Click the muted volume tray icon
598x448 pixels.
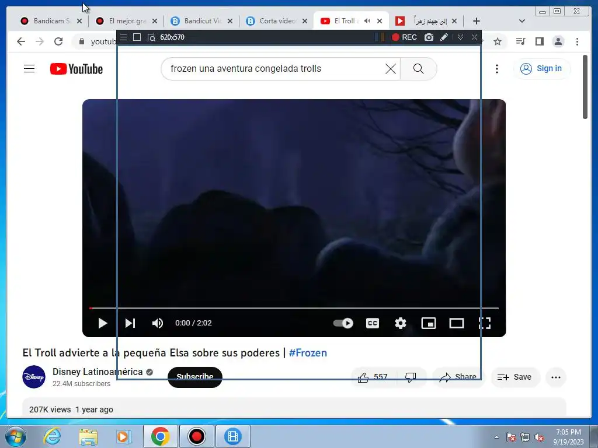coord(539,437)
